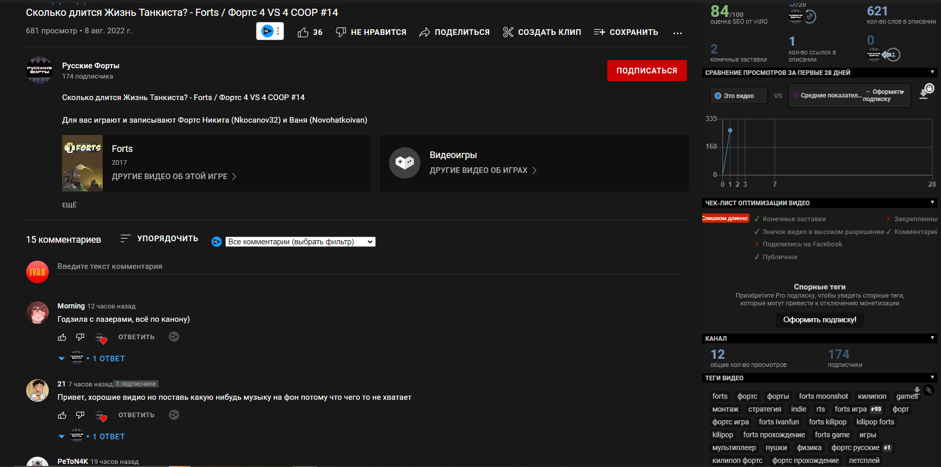Click red Слишком длинно badge

point(725,219)
